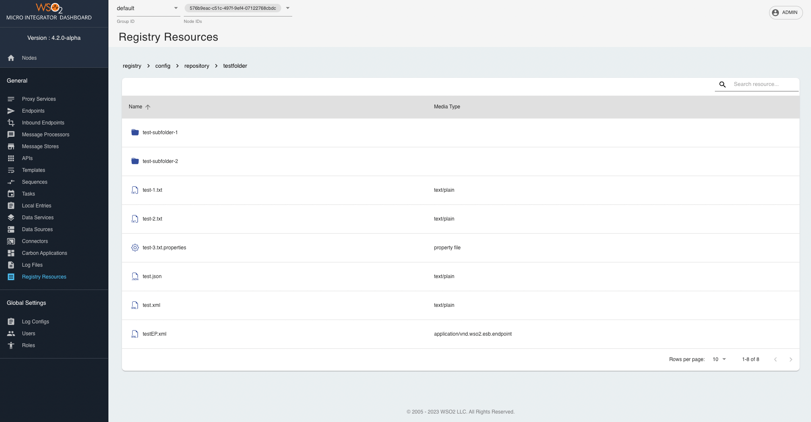
Task: Click the Media Type column header
Action: tap(447, 107)
